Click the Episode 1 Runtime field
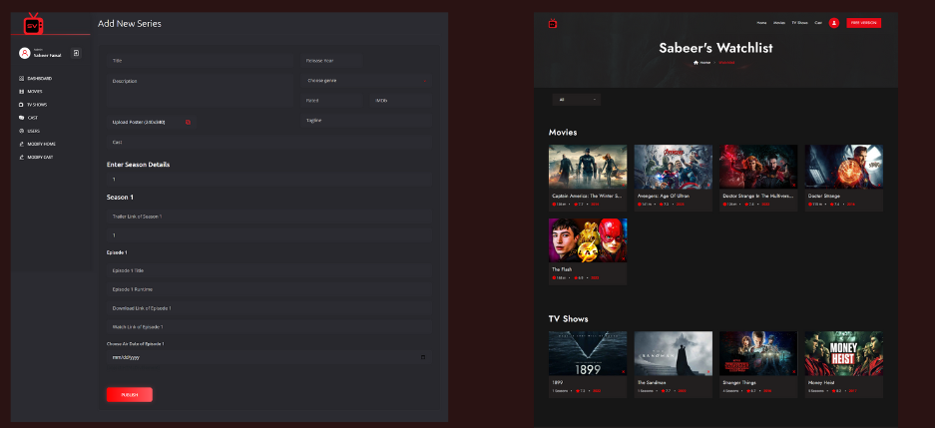 [269, 289]
